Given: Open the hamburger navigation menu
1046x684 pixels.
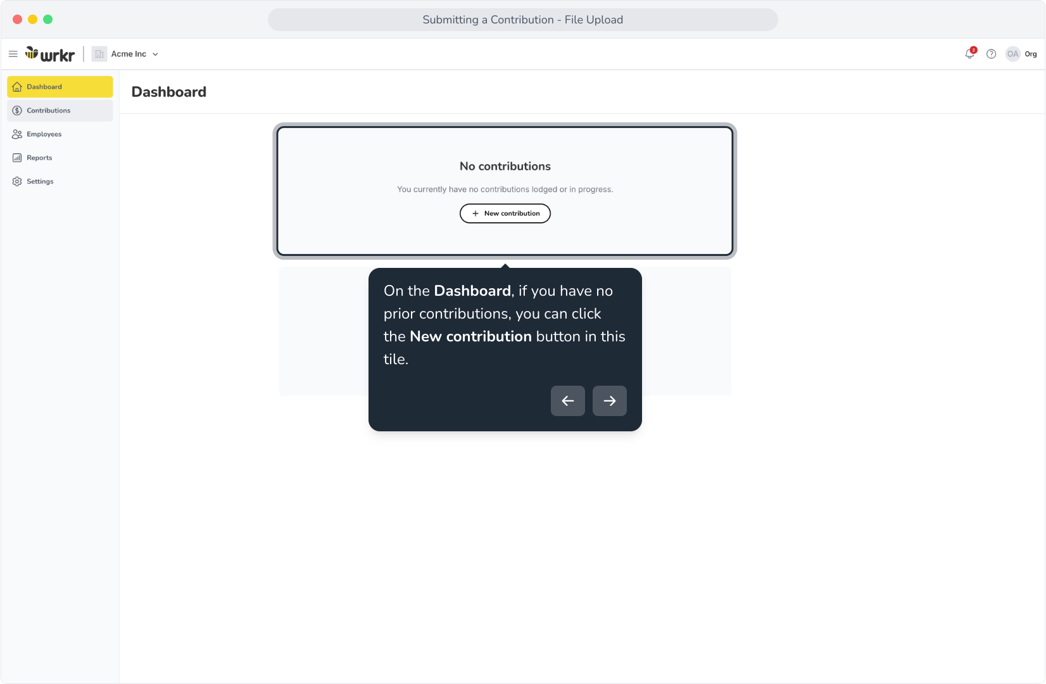Looking at the screenshot, I should coord(13,54).
